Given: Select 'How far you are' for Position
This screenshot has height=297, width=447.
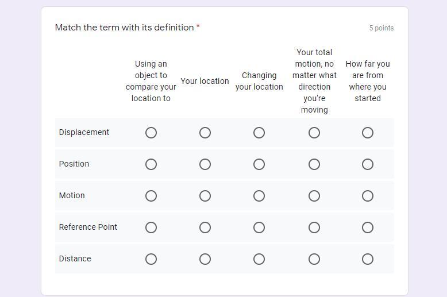Looking at the screenshot, I should (368, 164).
